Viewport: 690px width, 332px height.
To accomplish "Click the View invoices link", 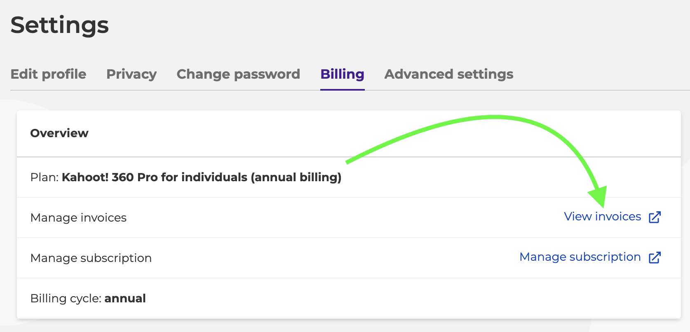I will tap(602, 217).
